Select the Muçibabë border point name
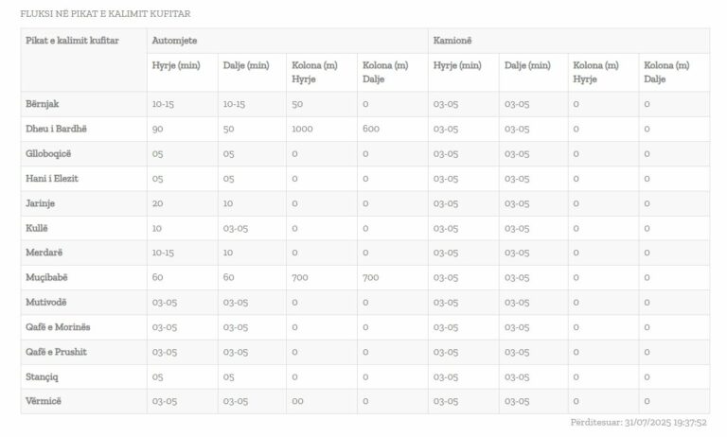Screen dimensions: 727x437 coord(47,277)
